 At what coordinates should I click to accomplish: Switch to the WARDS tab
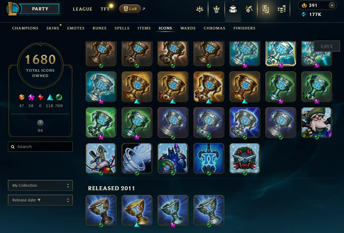pos(188,28)
